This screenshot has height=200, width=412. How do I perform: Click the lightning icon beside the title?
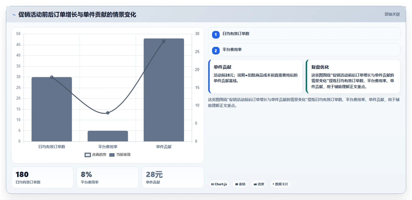(x=14, y=15)
